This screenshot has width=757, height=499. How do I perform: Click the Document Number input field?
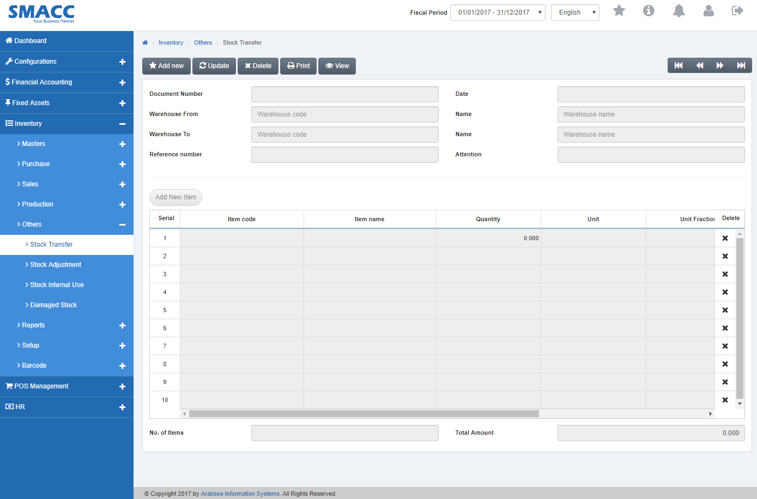pos(344,94)
